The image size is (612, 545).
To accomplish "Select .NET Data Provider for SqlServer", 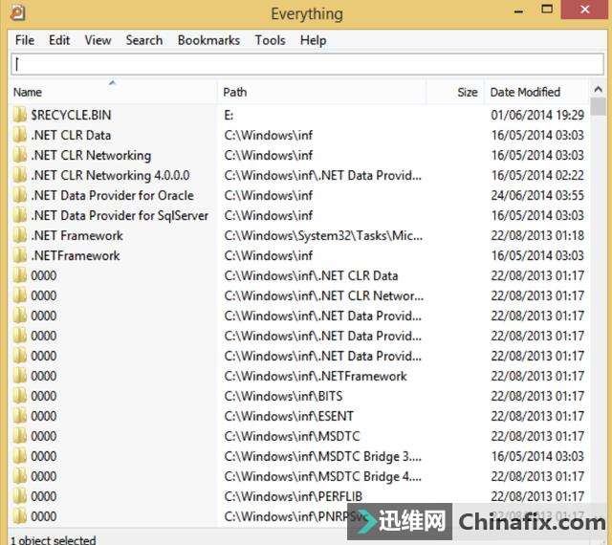I will click(120, 215).
